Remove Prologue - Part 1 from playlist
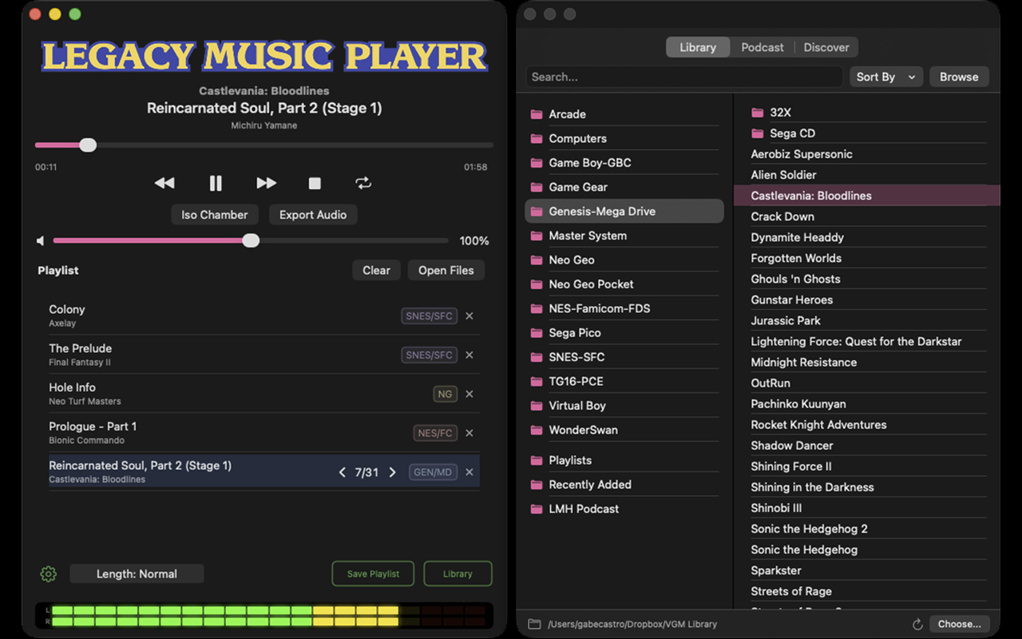The image size is (1022, 639). tap(469, 433)
